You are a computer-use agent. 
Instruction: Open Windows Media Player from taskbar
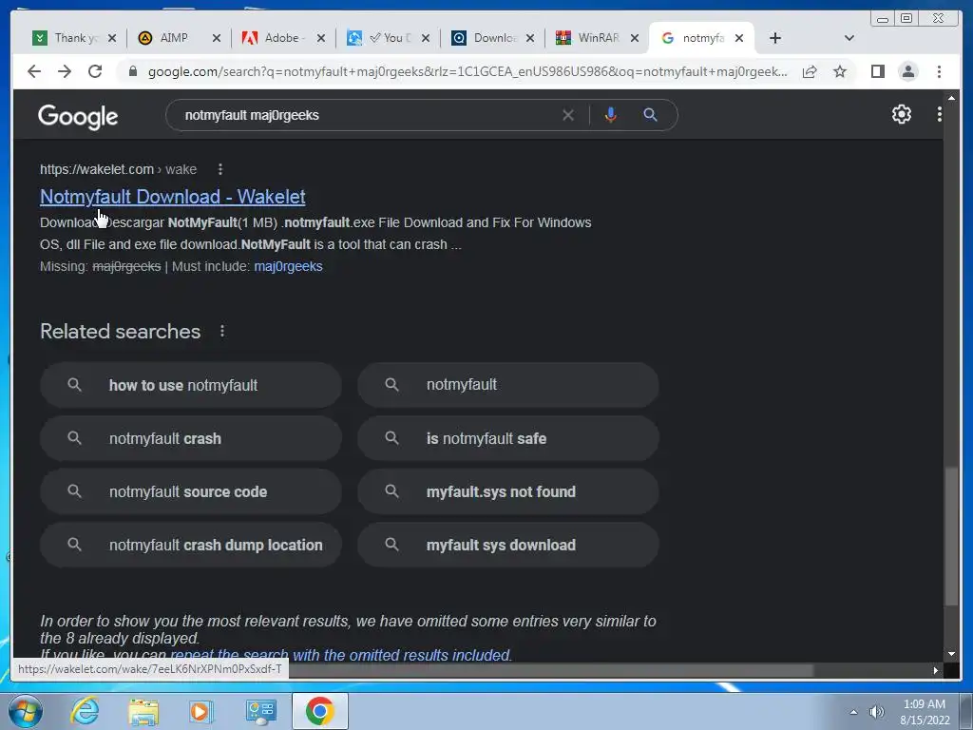tap(201, 711)
